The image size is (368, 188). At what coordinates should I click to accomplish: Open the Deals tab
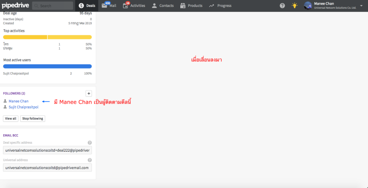(x=86, y=6)
